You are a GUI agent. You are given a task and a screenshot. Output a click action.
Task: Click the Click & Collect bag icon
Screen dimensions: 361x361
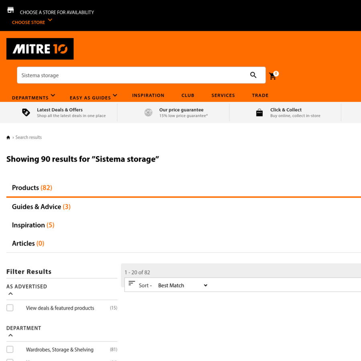point(260,112)
